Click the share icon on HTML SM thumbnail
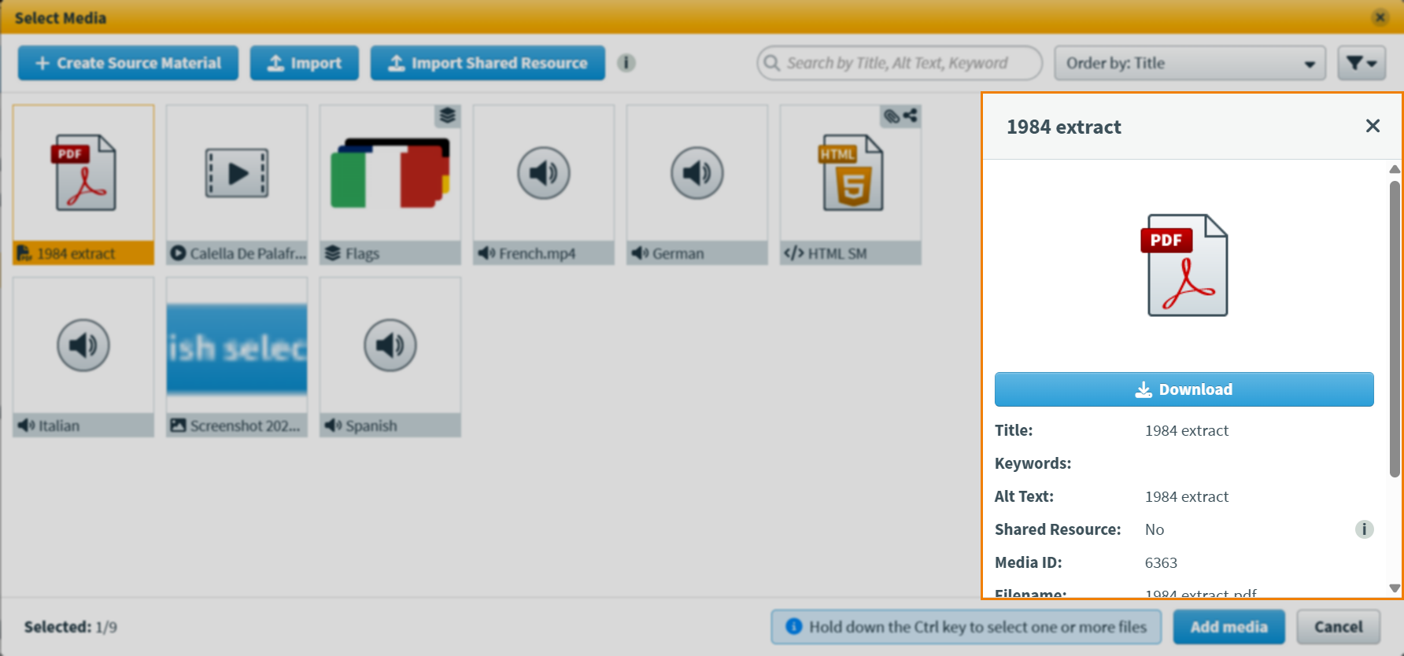 911,116
